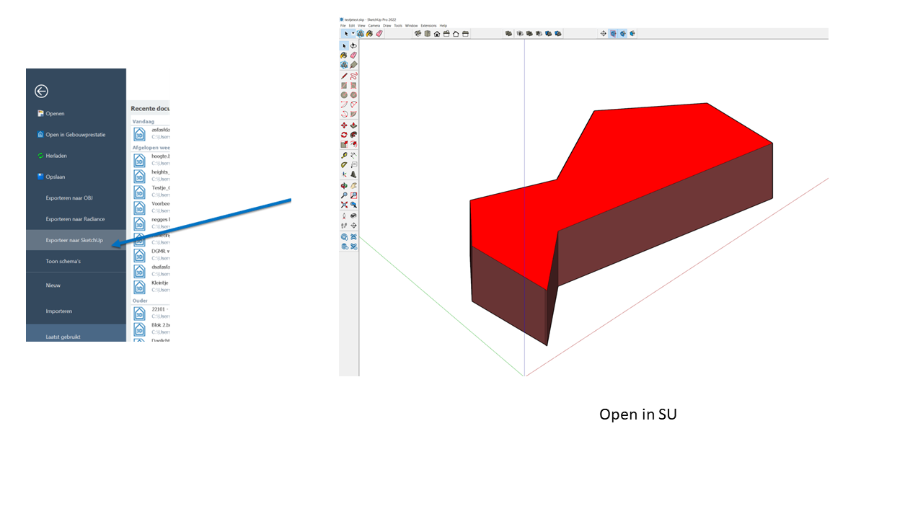Open the Camera menu

click(374, 25)
